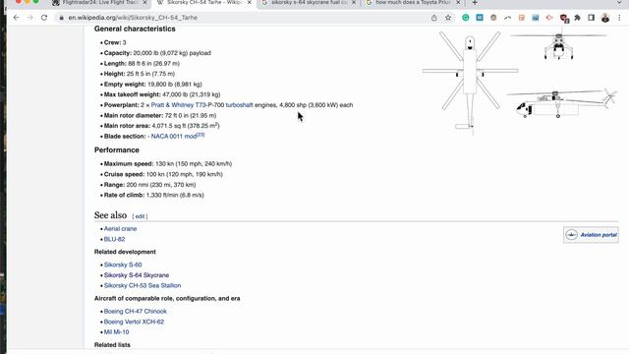629x354 pixels.
Task: Toggle the browser side panel icon
Action: point(592,18)
